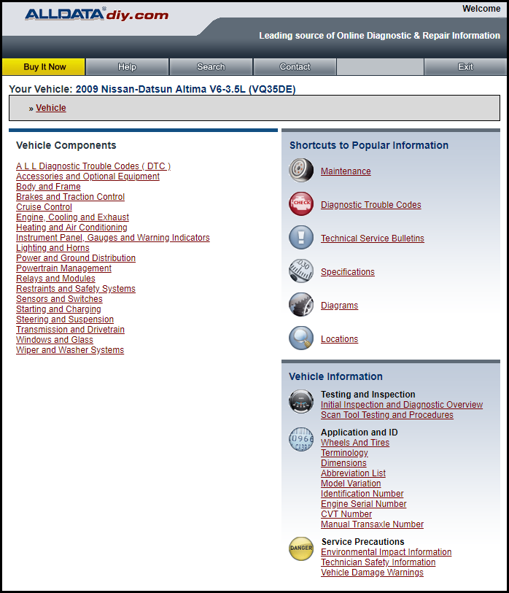This screenshot has width=509, height=593.
Task: Select the Exit menu tab
Action: pyautogui.click(x=465, y=67)
